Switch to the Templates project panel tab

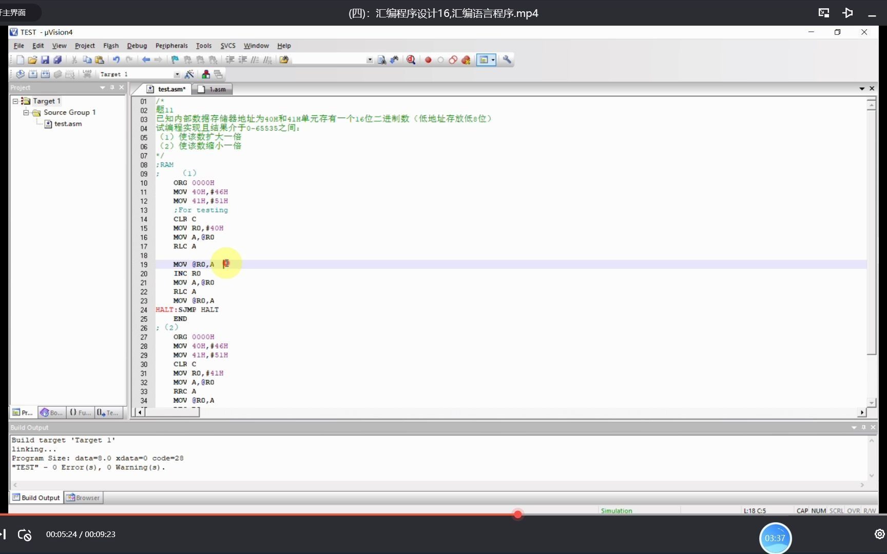(108, 412)
